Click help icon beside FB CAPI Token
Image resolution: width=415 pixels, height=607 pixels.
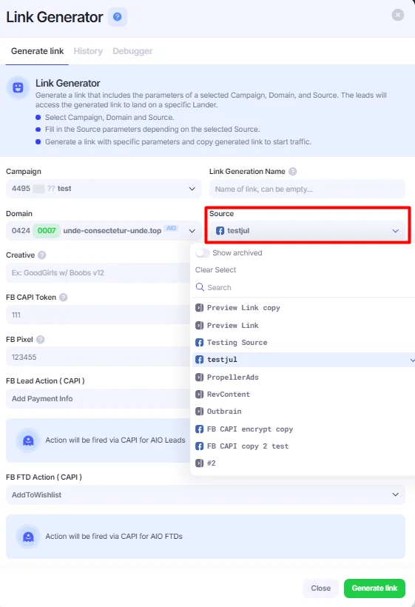coord(64,298)
